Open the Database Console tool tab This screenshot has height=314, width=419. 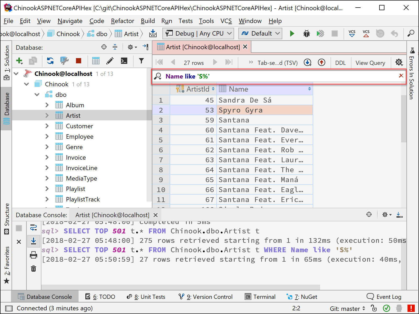click(x=45, y=297)
